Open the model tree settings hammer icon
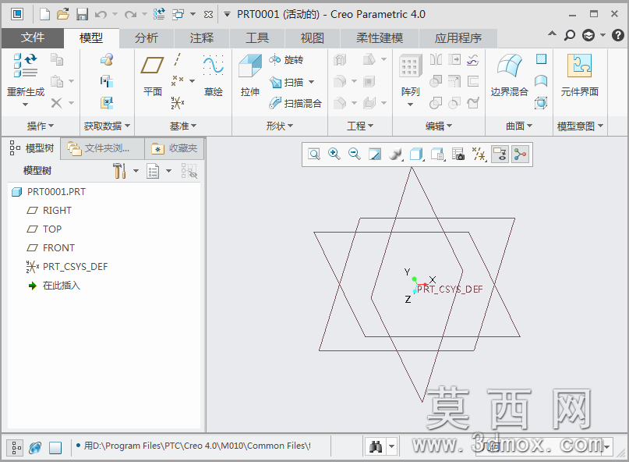 (x=119, y=171)
